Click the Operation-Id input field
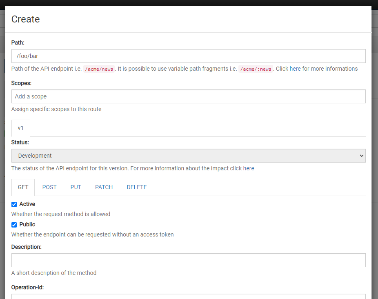 click(188, 297)
